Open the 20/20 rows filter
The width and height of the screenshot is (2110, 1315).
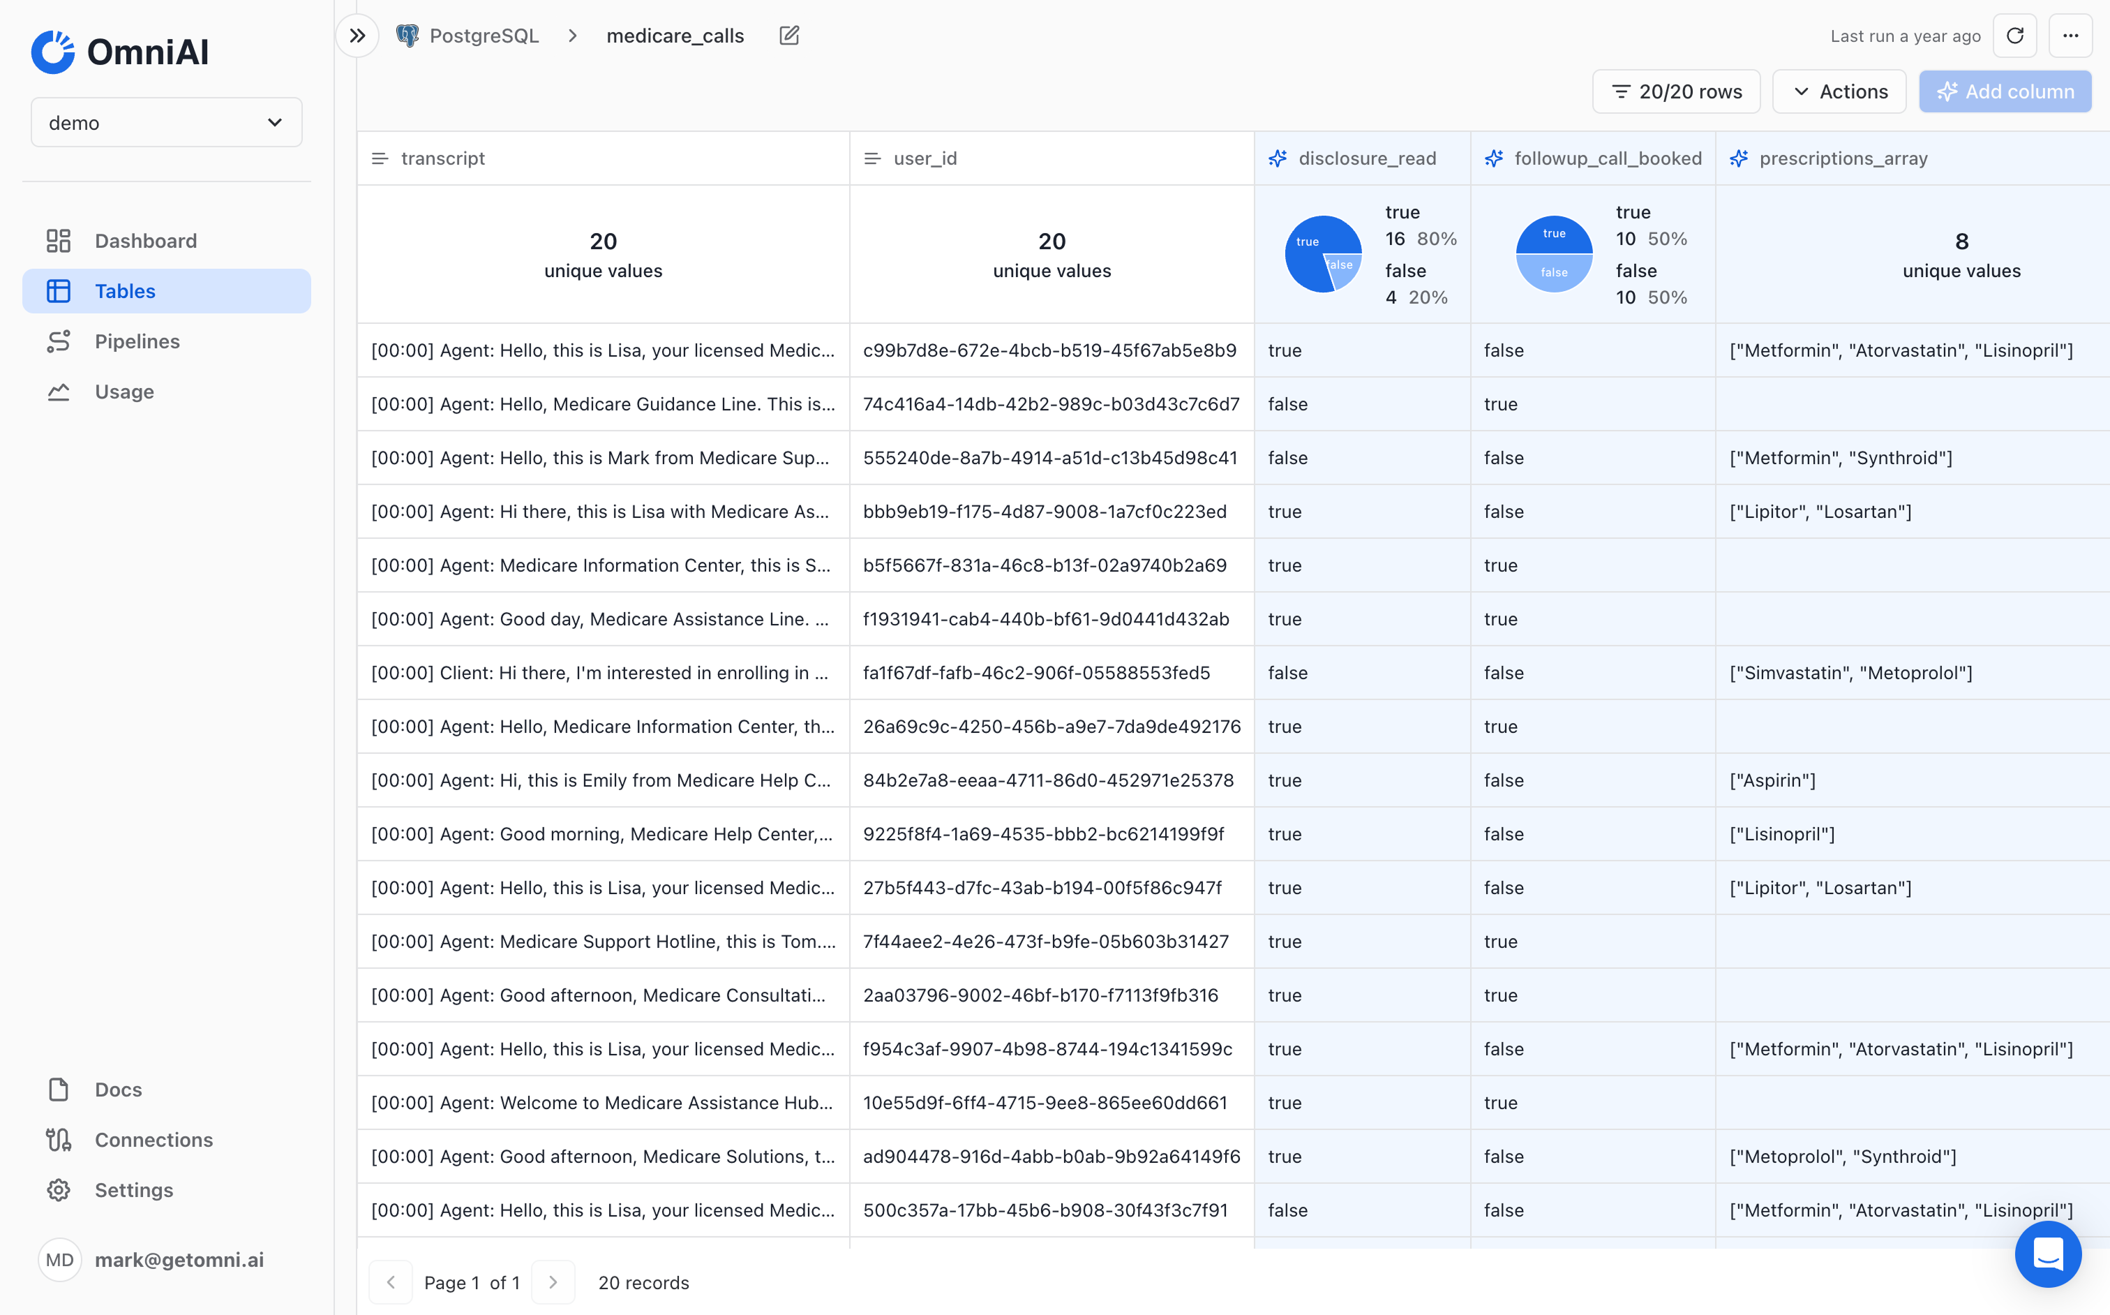[1676, 91]
